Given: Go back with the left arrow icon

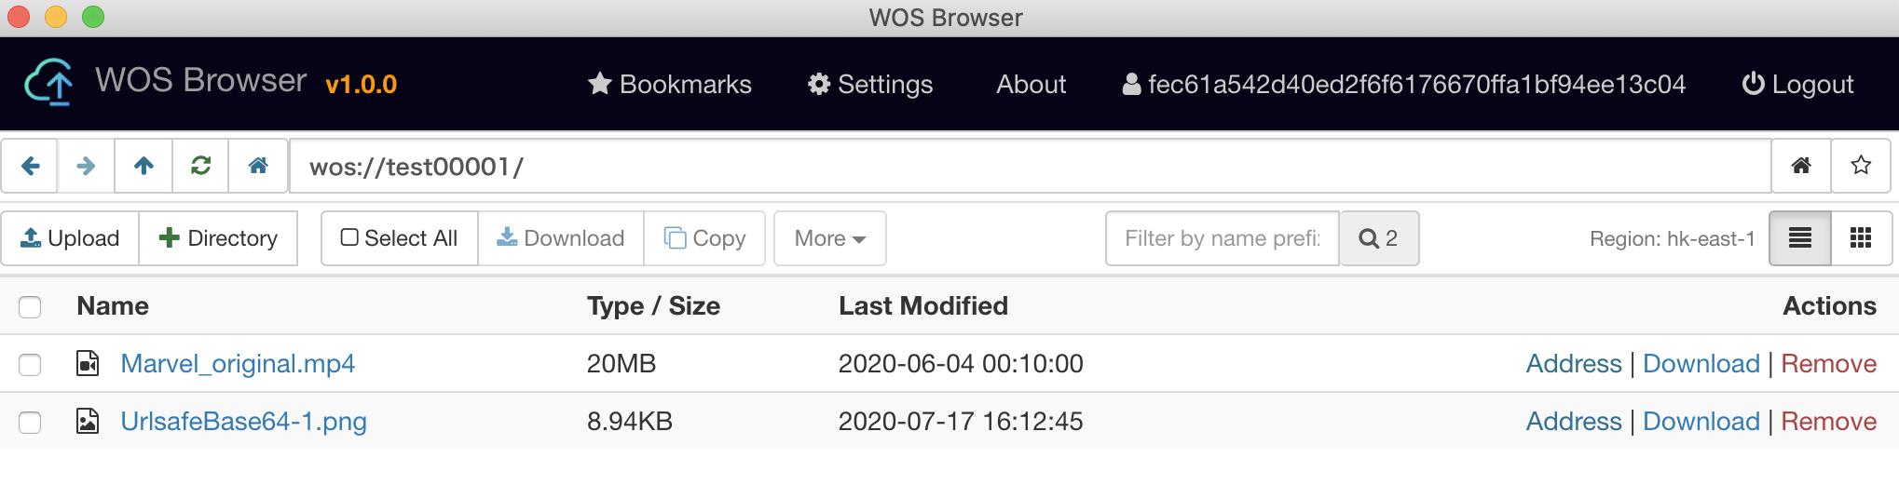Looking at the screenshot, I should pyautogui.click(x=30, y=166).
